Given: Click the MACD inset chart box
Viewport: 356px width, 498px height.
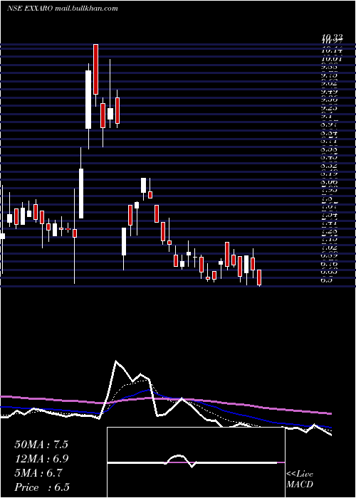Looking at the screenshot, I should click(x=196, y=462).
